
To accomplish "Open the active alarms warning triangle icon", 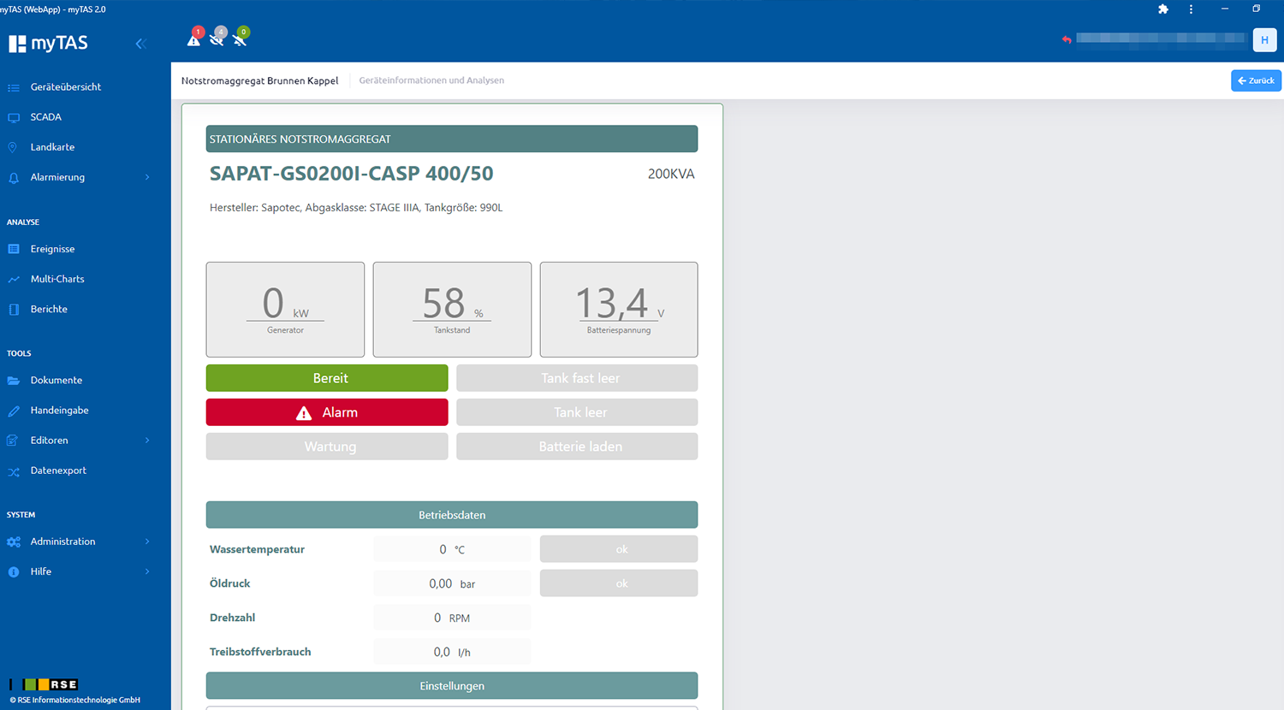I will click(x=194, y=38).
